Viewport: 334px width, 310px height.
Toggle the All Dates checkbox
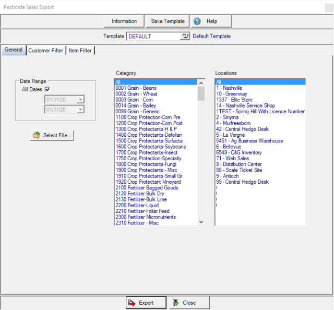coord(47,90)
